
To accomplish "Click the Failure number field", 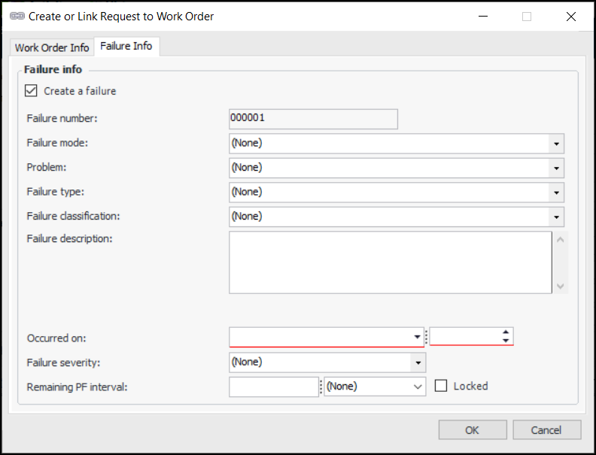I will click(313, 119).
